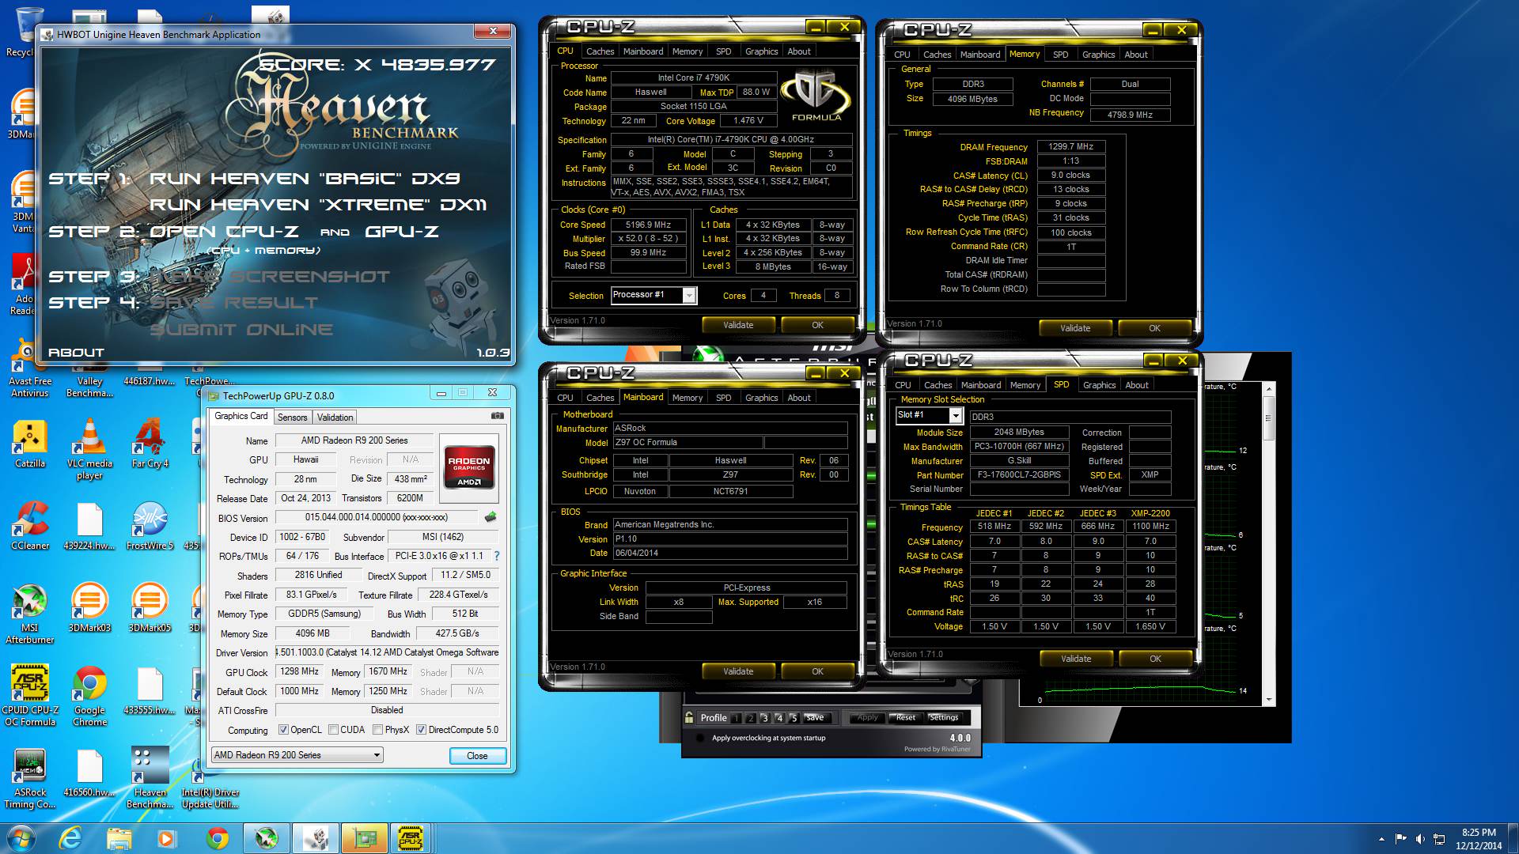Screen dimensions: 1519x854
Task: Open Settings in MSI Afterburner
Action: [x=943, y=718]
